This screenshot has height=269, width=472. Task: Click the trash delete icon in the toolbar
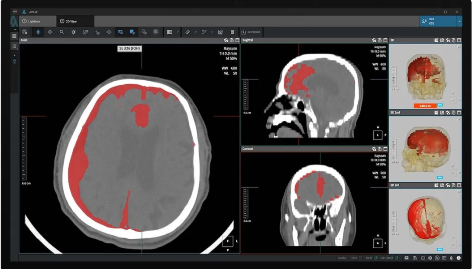click(x=232, y=32)
